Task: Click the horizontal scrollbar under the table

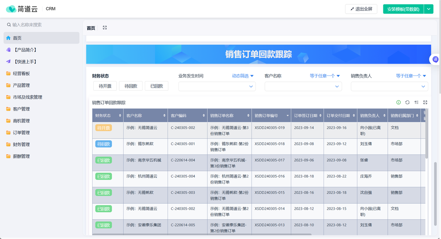Action: [201, 234]
